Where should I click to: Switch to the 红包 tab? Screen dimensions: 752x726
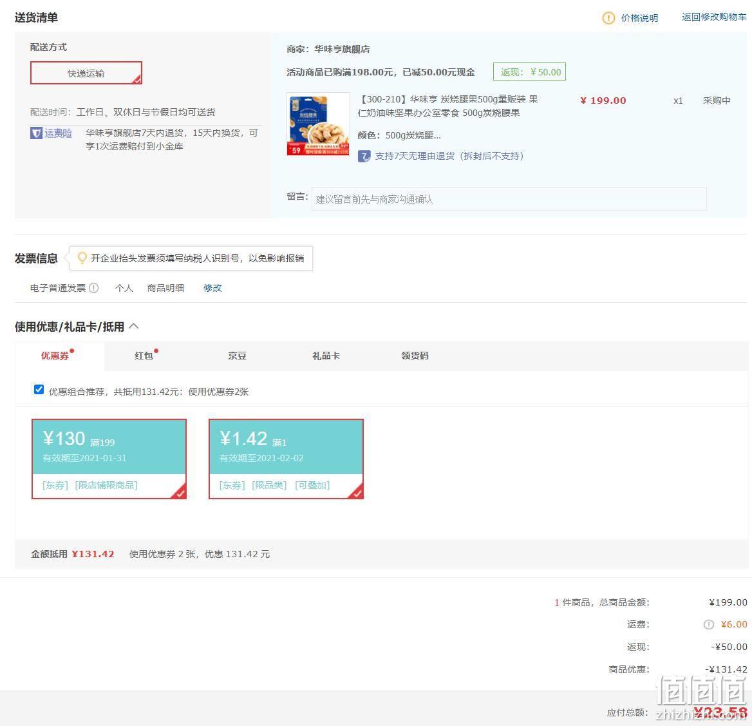[144, 356]
